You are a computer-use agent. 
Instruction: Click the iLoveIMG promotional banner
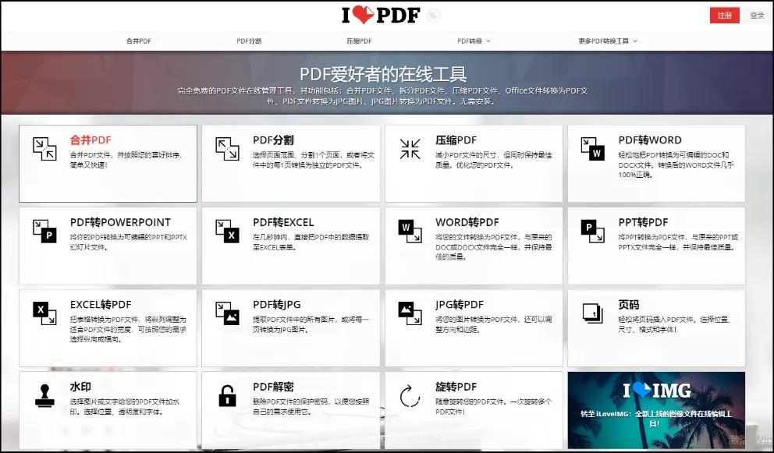pyautogui.click(x=656, y=409)
